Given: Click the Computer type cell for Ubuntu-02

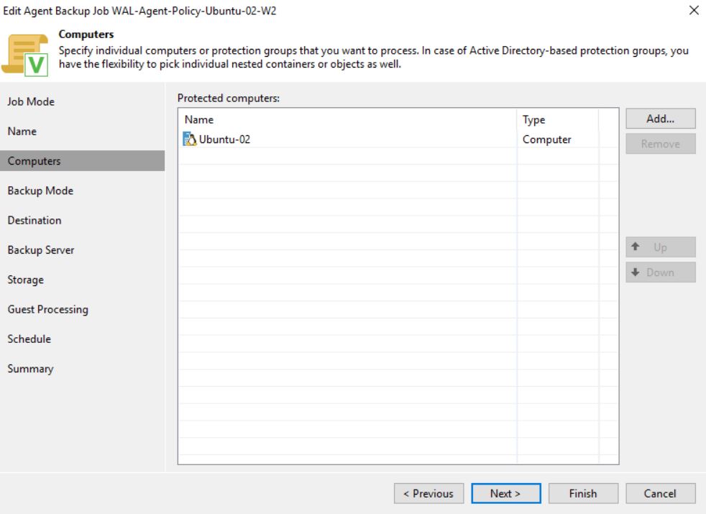Looking at the screenshot, I should 546,139.
